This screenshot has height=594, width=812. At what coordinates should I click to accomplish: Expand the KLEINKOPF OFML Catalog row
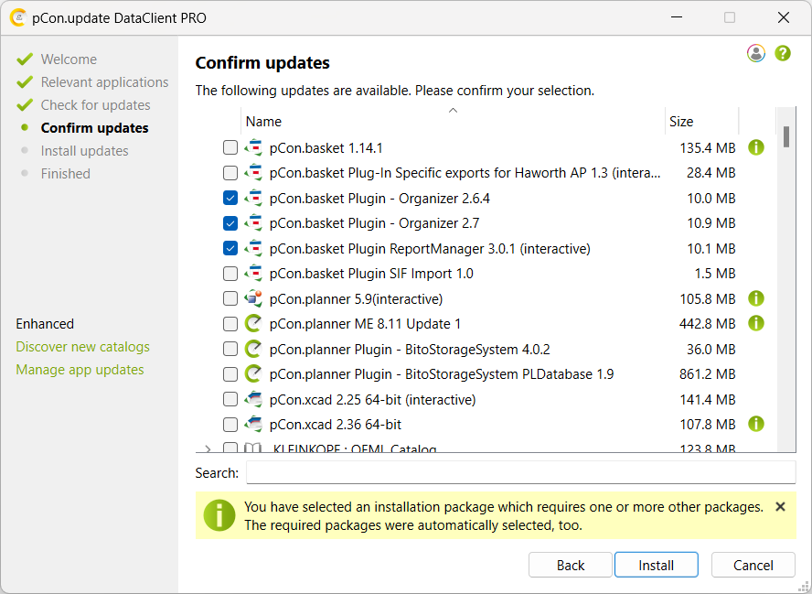(x=208, y=448)
